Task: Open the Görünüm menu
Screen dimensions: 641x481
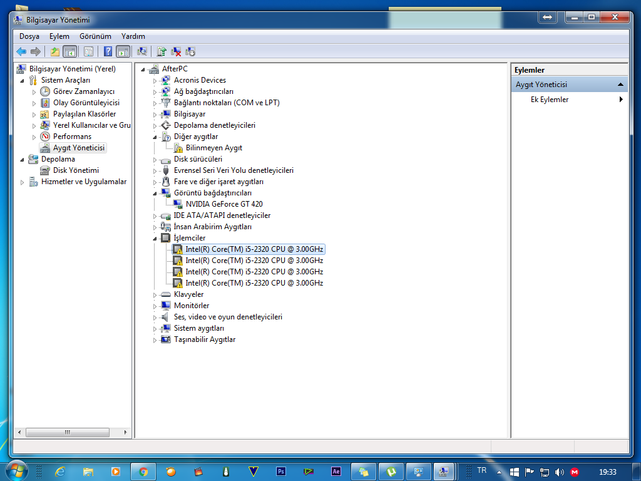Action: pyautogui.click(x=95, y=36)
